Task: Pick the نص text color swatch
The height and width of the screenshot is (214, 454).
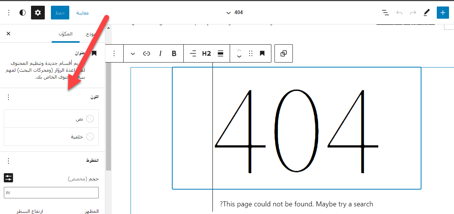Action: click(x=90, y=119)
